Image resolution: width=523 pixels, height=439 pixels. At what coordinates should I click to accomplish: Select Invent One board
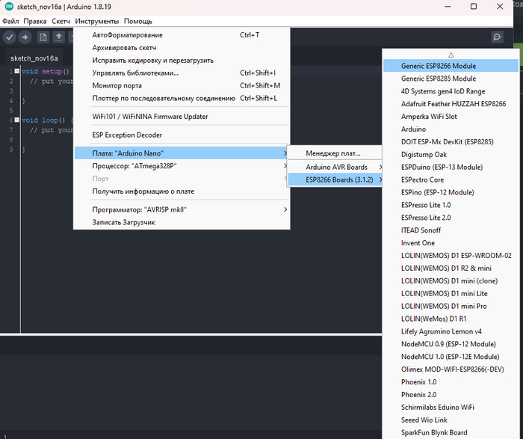(451, 243)
